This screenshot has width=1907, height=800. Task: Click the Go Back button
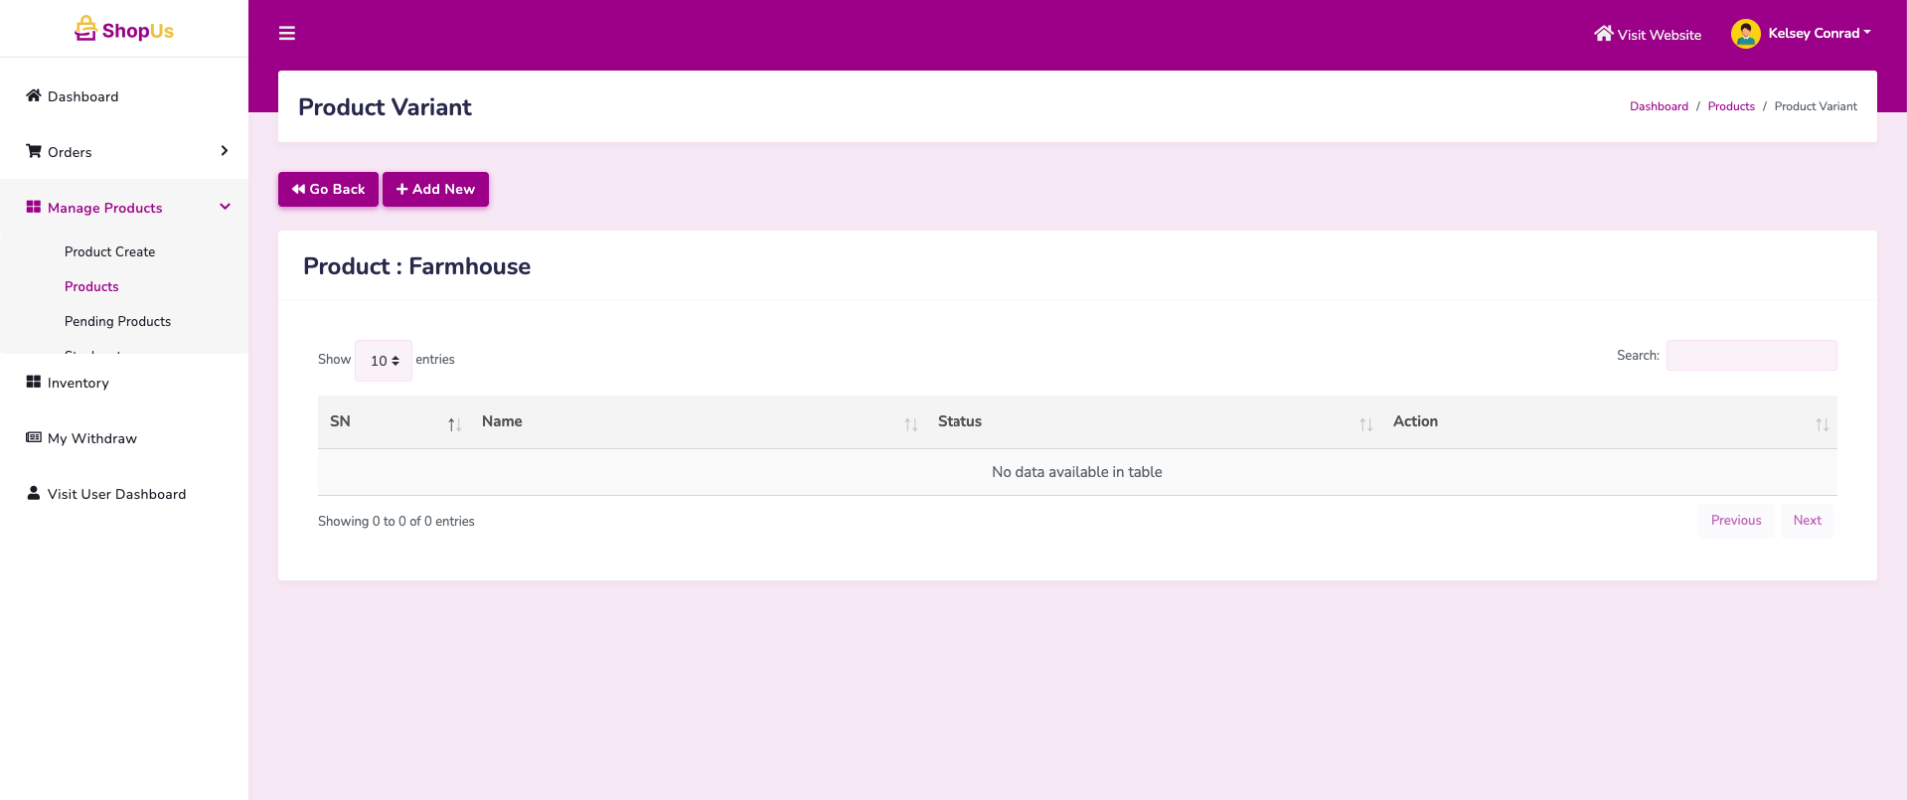point(328,189)
